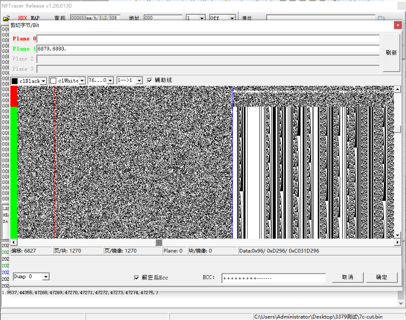Click the Plane: 0 status cell

[x=174, y=251]
